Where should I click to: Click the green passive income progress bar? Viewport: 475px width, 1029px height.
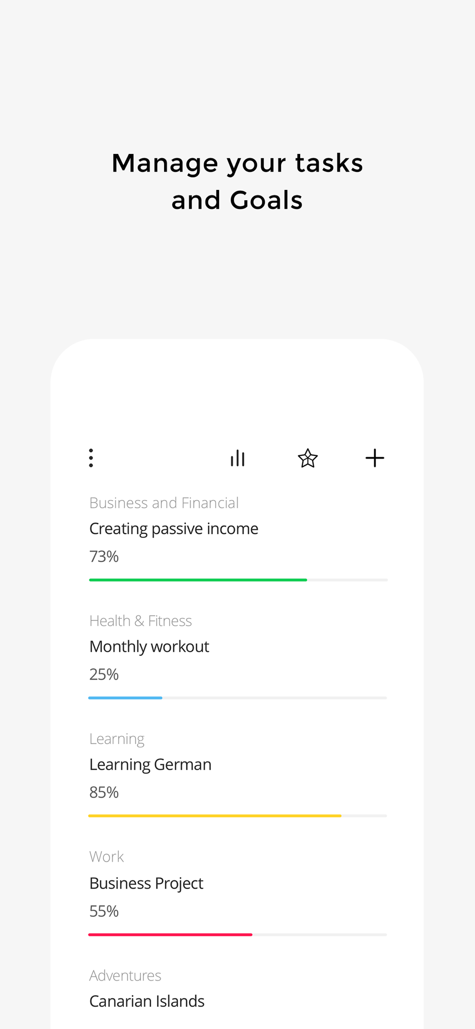tap(198, 580)
